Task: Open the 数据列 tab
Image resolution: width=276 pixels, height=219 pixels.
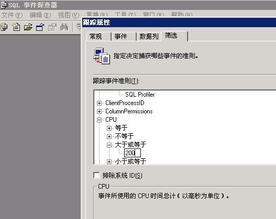Action: tap(149, 37)
